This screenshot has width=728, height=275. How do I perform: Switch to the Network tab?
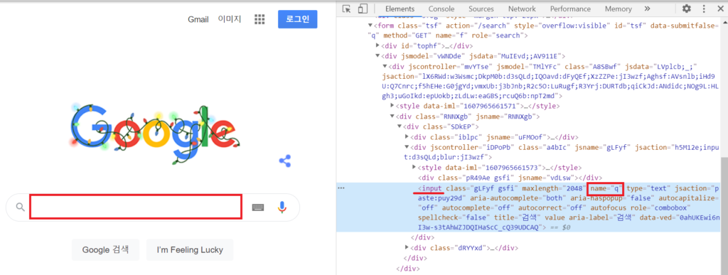[521, 9]
